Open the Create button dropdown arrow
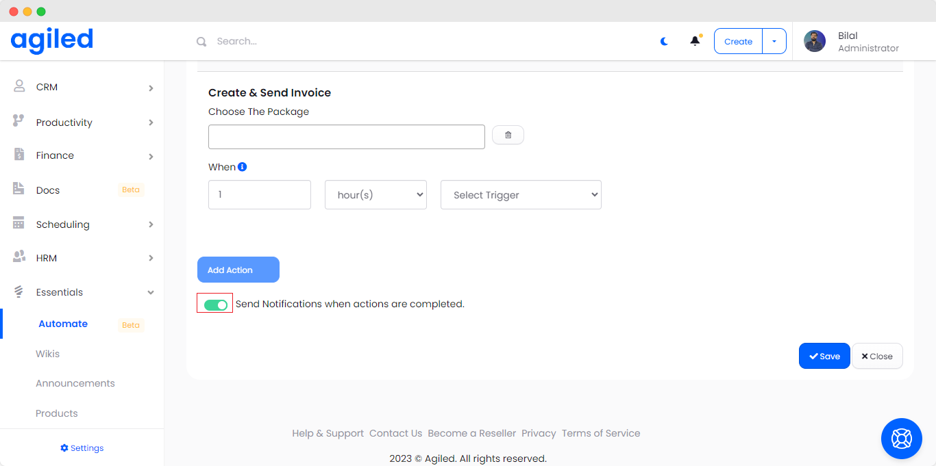Image resolution: width=936 pixels, height=466 pixels. click(774, 41)
